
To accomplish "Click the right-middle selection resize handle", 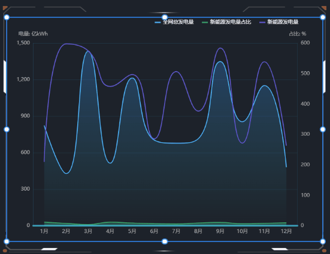I will pos(323,130).
